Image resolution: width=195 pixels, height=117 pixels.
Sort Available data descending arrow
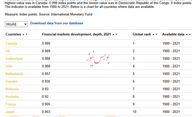tap(190, 34)
